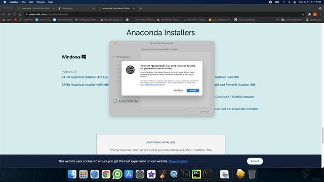Viewport: 324px width, 182px height.
Task: Click the Anaconda Installers heading
Action: tap(160, 32)
